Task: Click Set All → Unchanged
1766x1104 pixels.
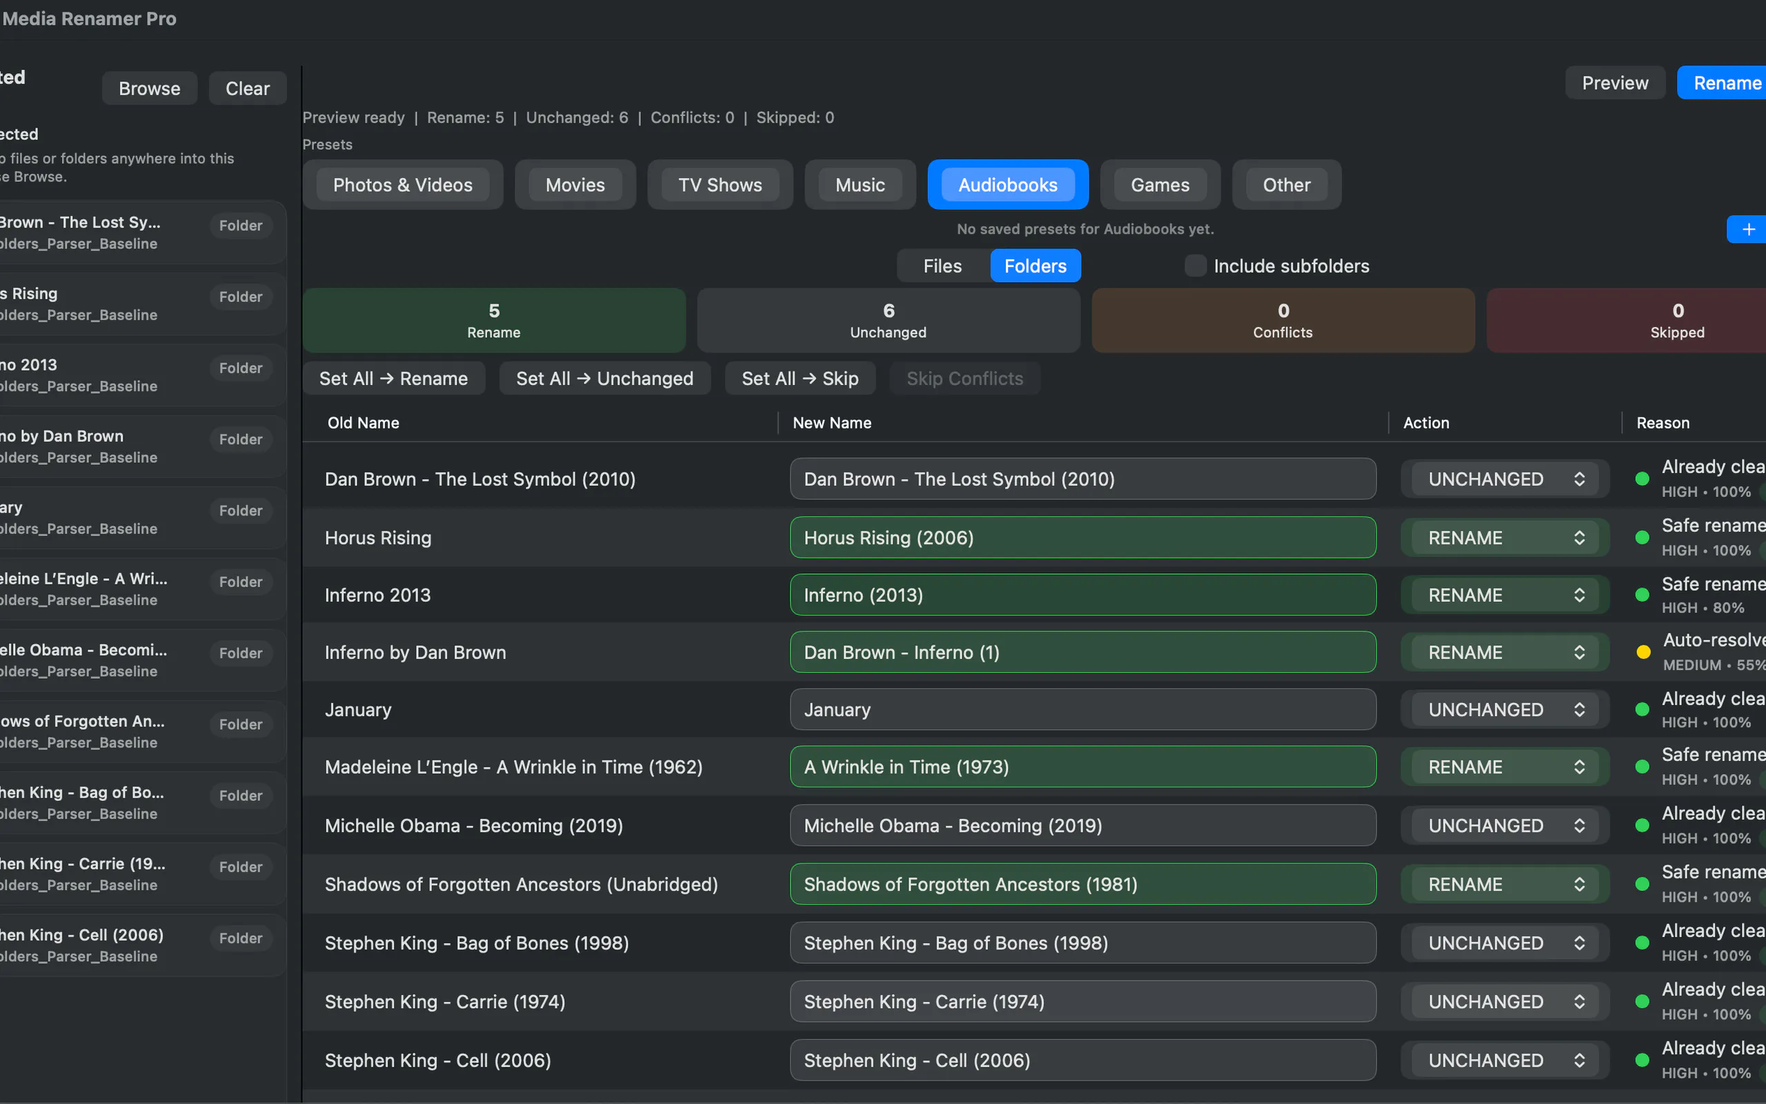Action: pos(604,378)
